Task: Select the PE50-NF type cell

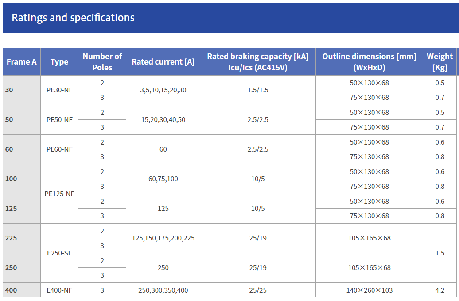Action: (59, 120)
